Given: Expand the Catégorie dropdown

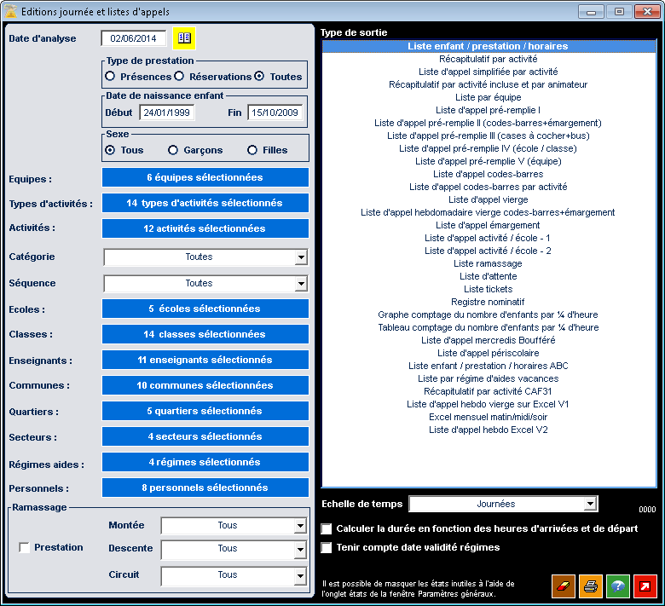Looking at the screenshot, I should (300, 257).
